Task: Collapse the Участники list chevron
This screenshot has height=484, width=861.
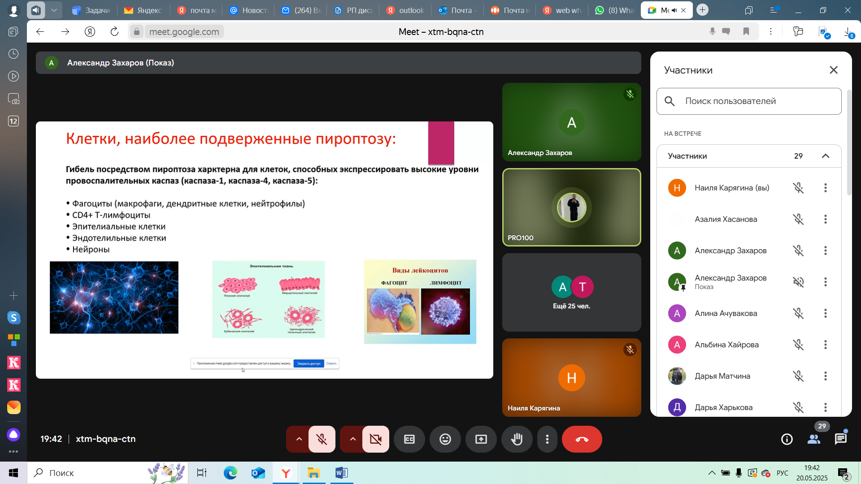Action: (x=825, y=156)
